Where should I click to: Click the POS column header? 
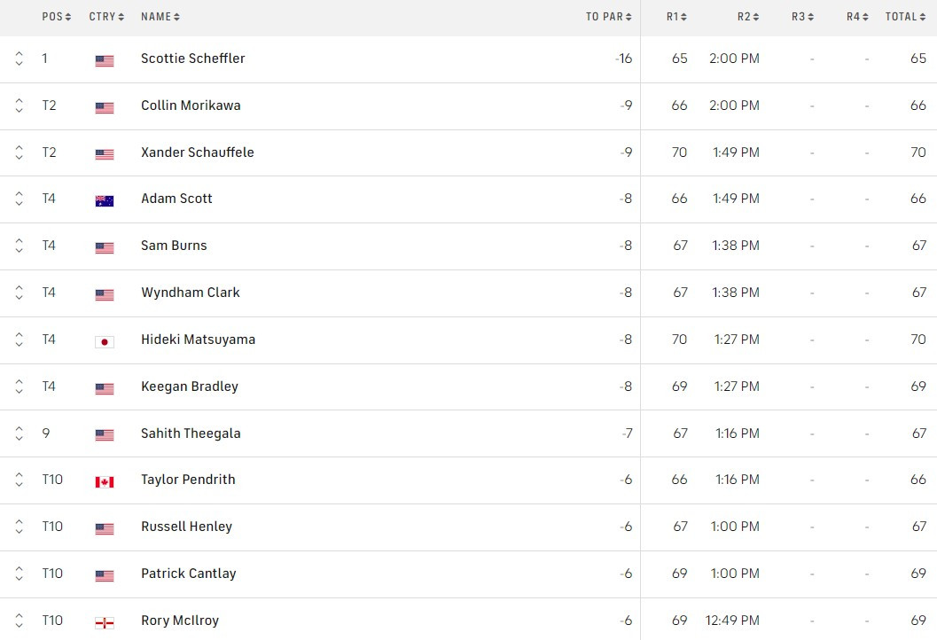click(56, 16)
